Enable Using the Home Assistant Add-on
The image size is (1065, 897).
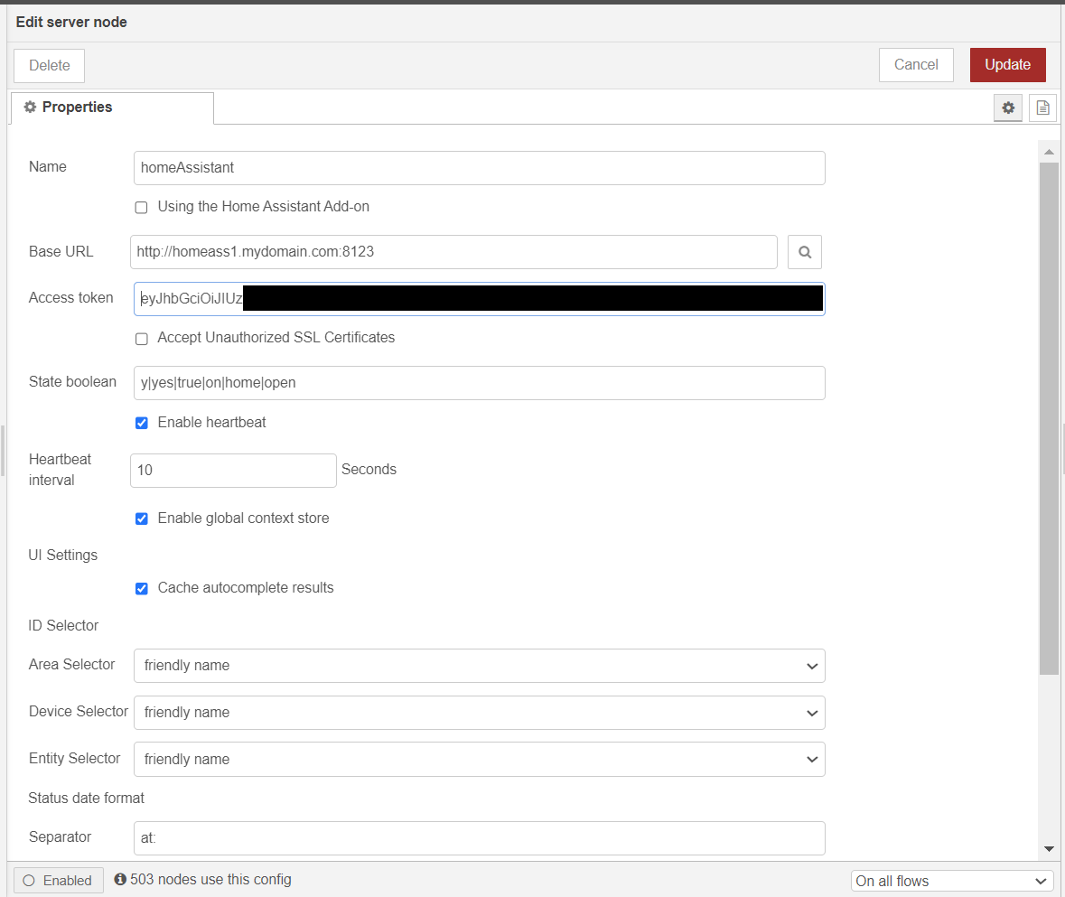pyautogui.click(x=141, y=207)
